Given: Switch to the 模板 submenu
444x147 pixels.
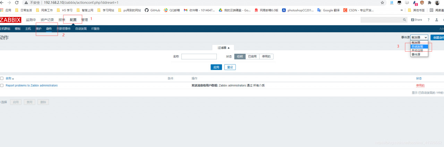Looking at the screenshot, I should pyautogui.click(x=18, y=28).
